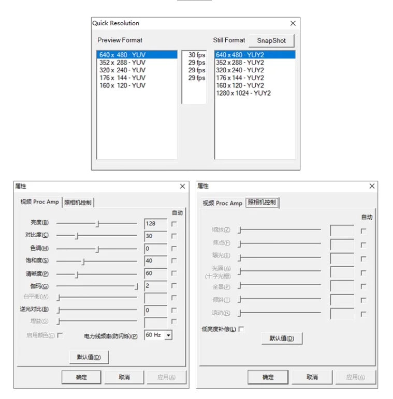The width and height of the screenshot is (393, 399).
Task: Click the SnapShot button
Action: tap(271, 41)
